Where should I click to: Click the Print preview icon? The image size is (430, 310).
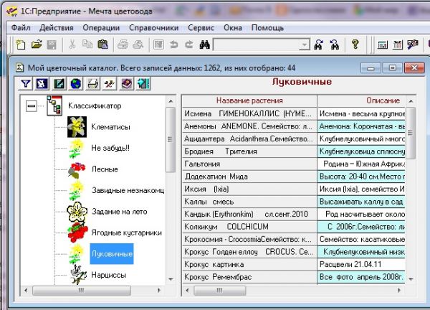point(138,44)
